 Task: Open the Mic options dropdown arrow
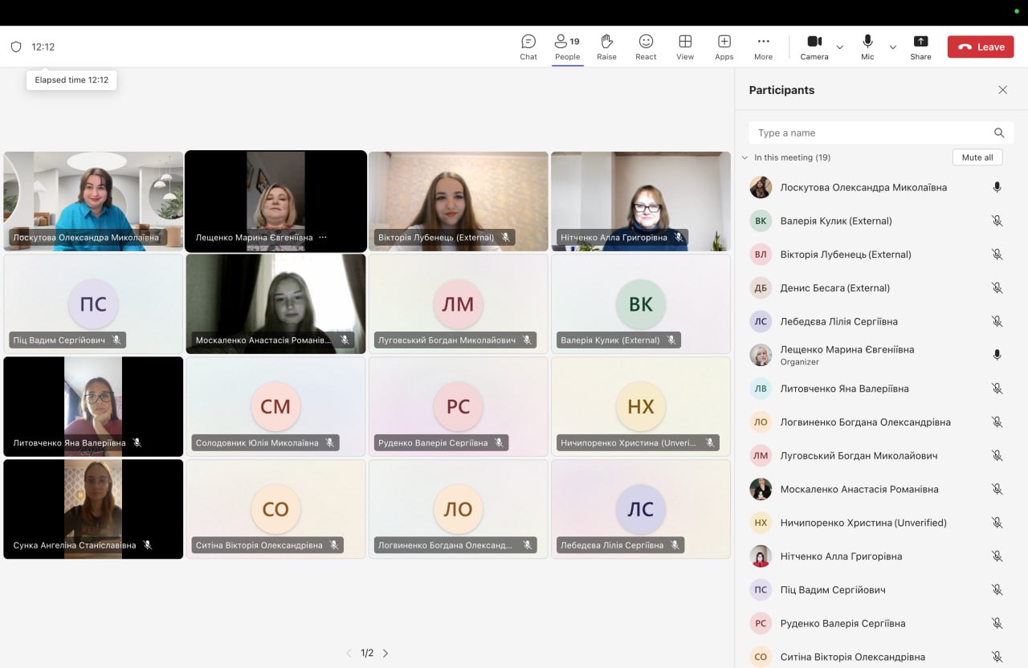(893, 47)
